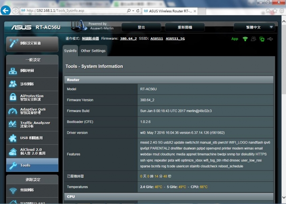The image size is (286, 204).
Task: Click the page scrollbar up arrow
Action: point(284,21)
